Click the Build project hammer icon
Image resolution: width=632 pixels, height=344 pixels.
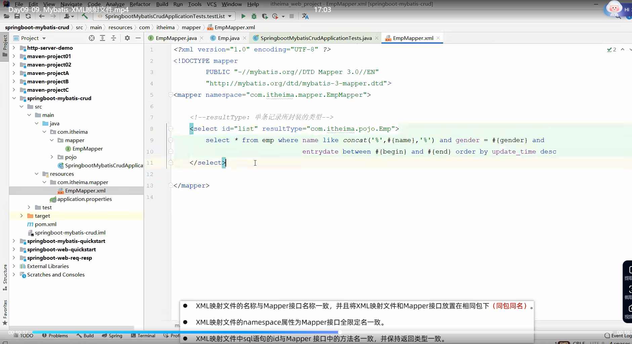(85, 16)
